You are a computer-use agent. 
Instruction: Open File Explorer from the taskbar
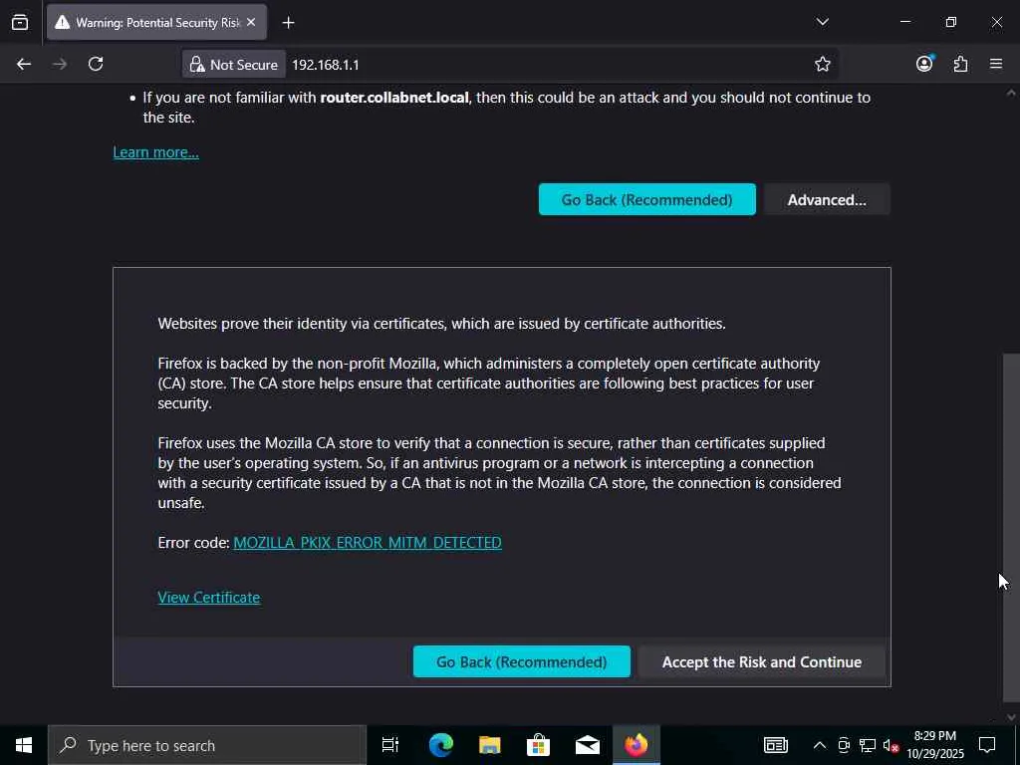[489, 745]
